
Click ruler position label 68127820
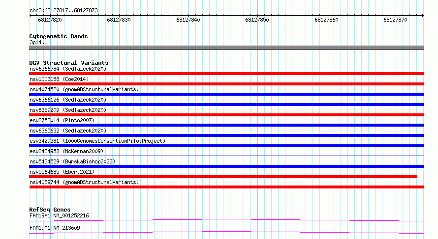click(50, 20)
